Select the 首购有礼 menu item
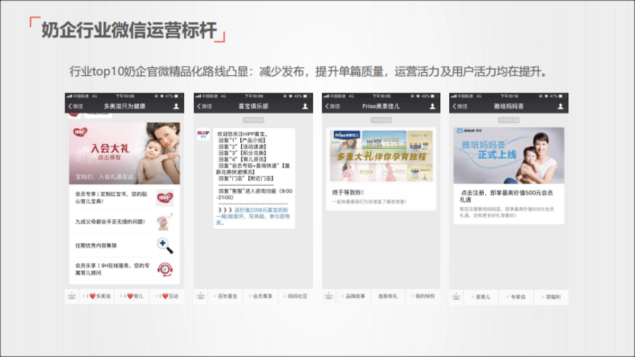Image resolution: width=635 pixels, height=357 pixels. click(x=388, y=297)
